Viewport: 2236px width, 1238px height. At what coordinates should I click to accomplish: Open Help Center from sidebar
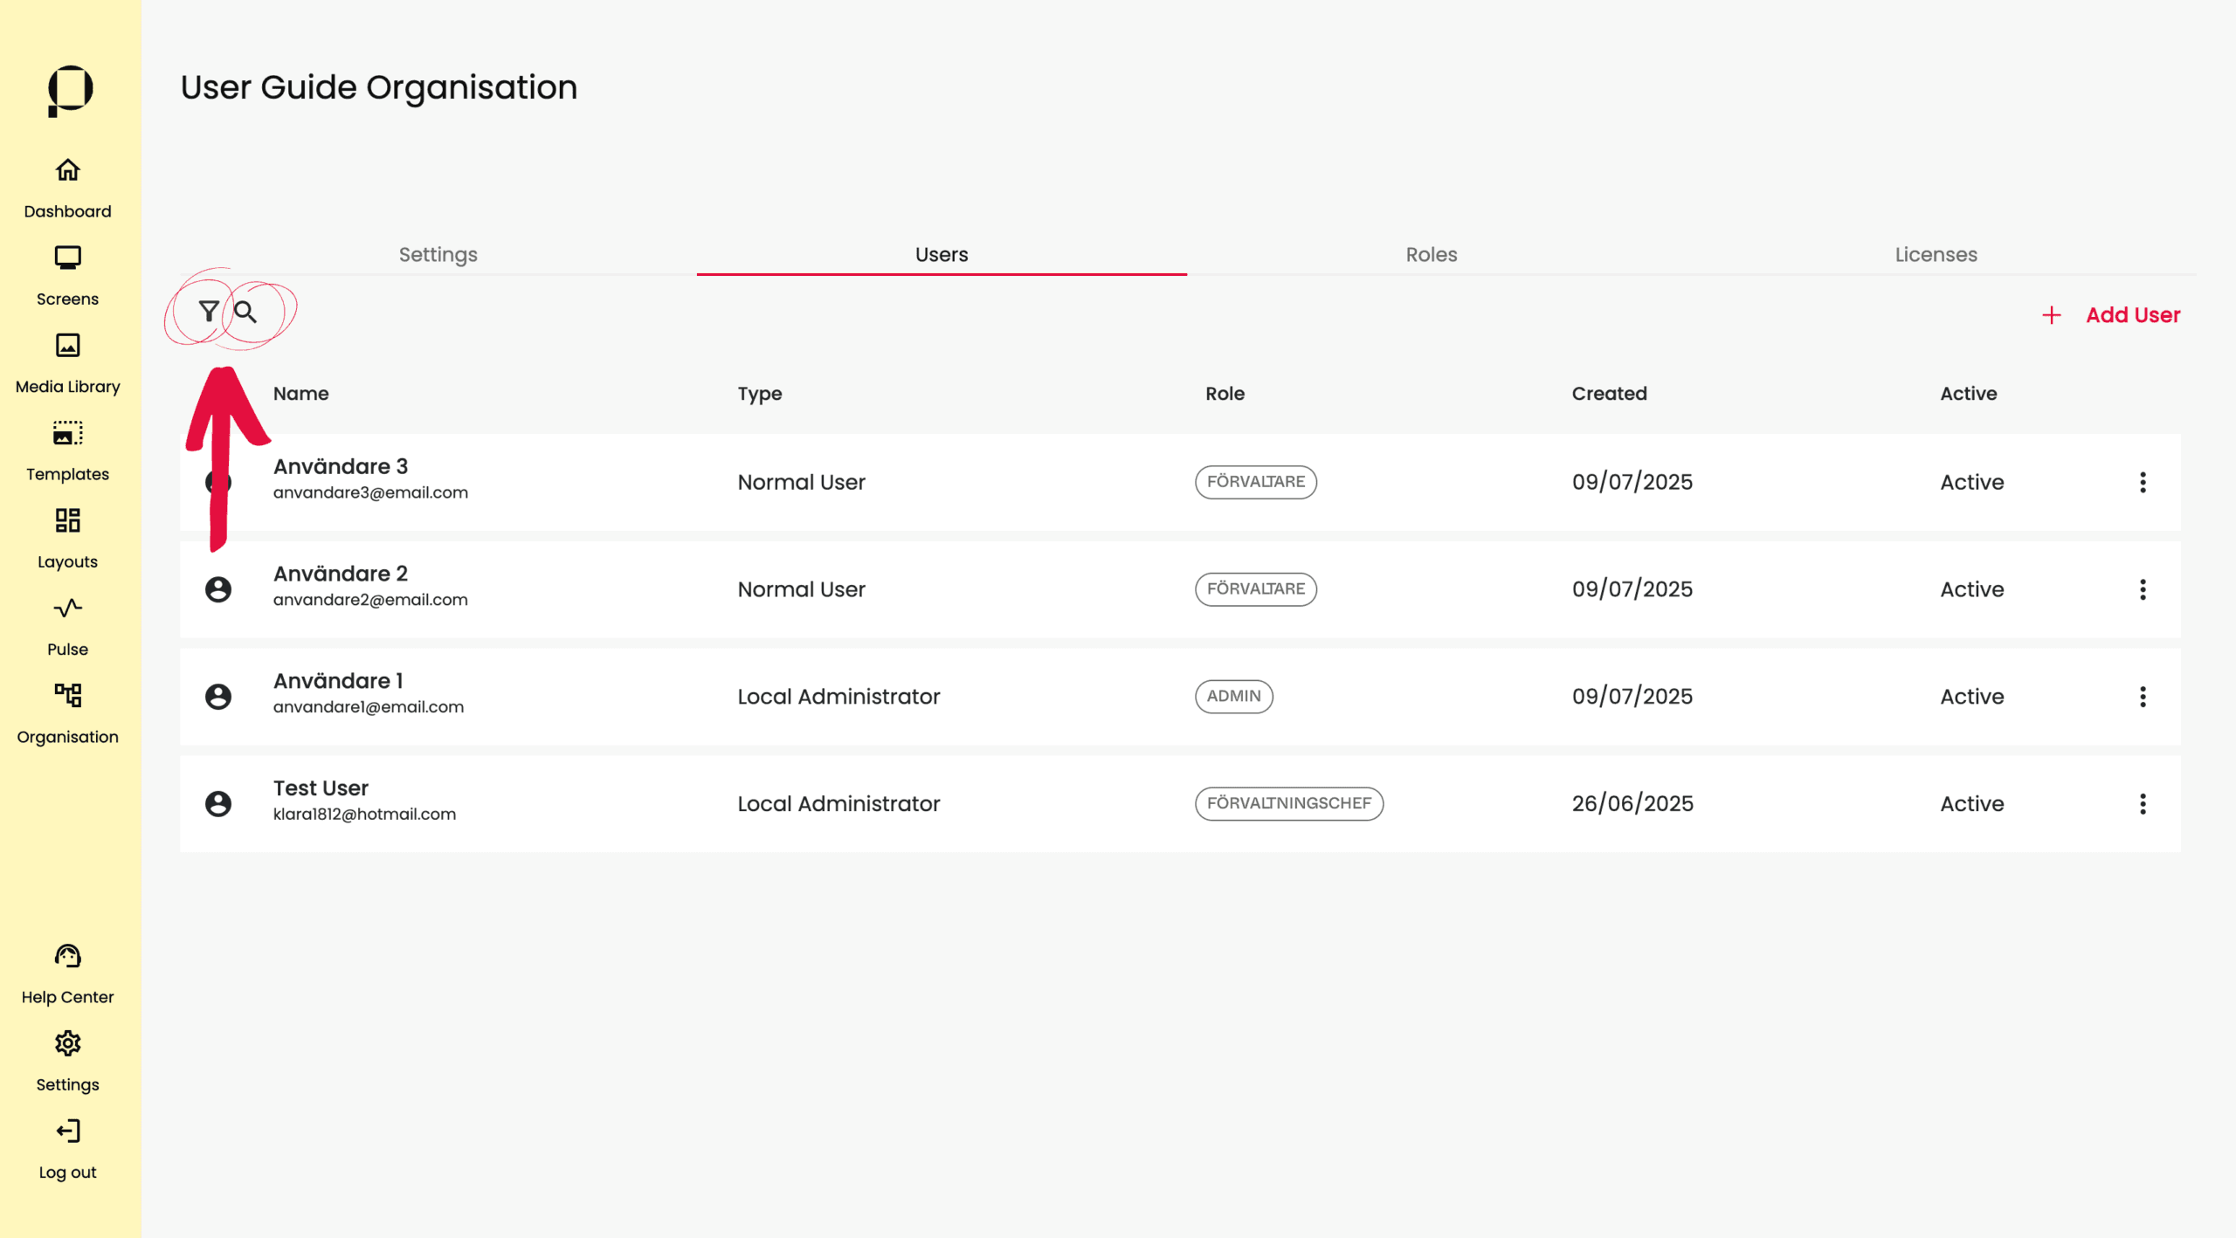(67, 973)
